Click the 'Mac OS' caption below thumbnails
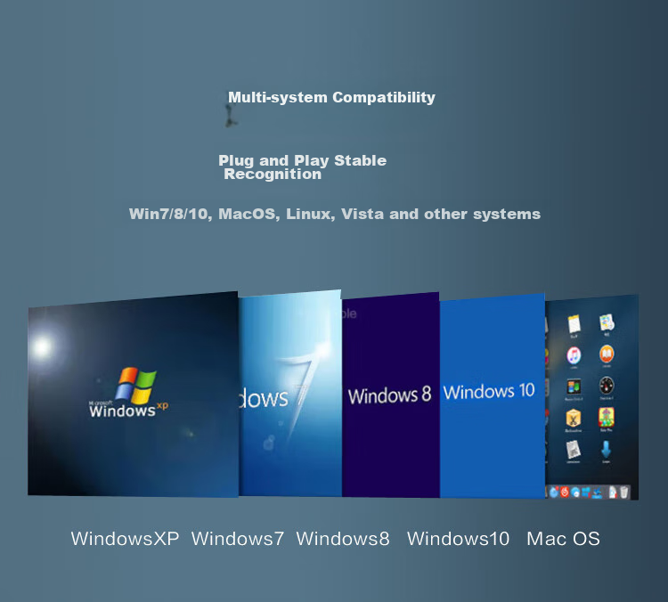This screenshot has height=602, width=668. pos(563,539)
